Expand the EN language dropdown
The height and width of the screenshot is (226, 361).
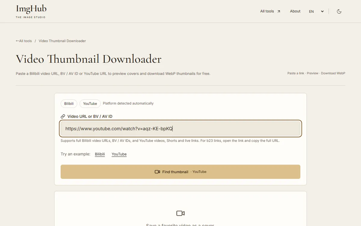(316, 11)
